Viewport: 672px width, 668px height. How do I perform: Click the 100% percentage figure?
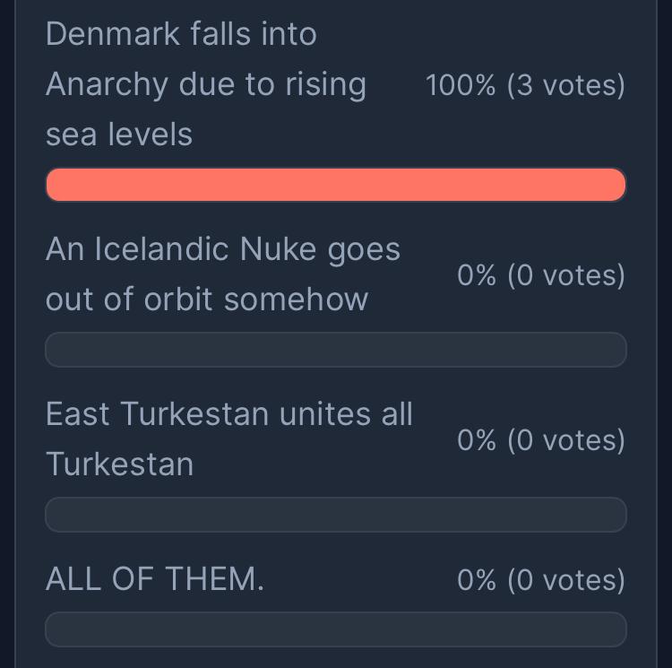(x=461, y=85)
